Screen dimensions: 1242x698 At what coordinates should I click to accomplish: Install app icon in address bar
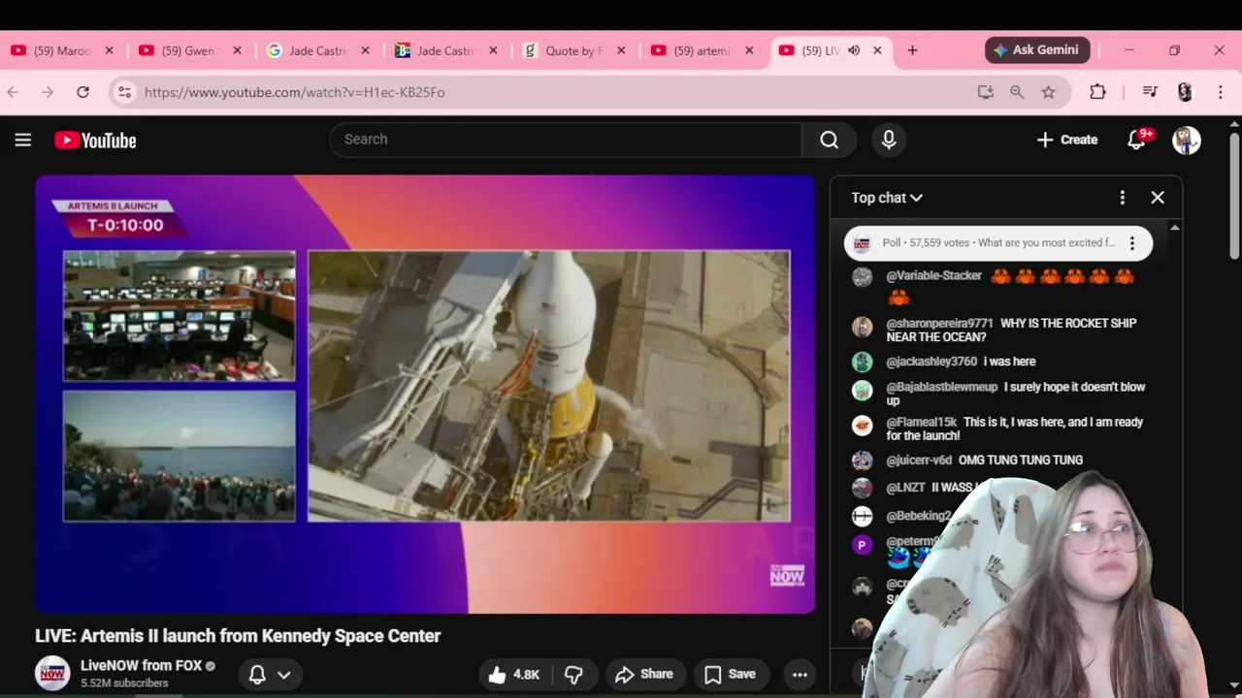(986, 92)
